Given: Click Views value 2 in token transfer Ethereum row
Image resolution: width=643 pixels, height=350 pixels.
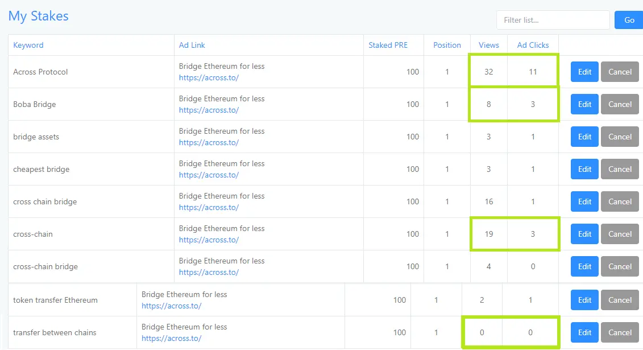Looking at the screenshot, I should pos(482,300).
